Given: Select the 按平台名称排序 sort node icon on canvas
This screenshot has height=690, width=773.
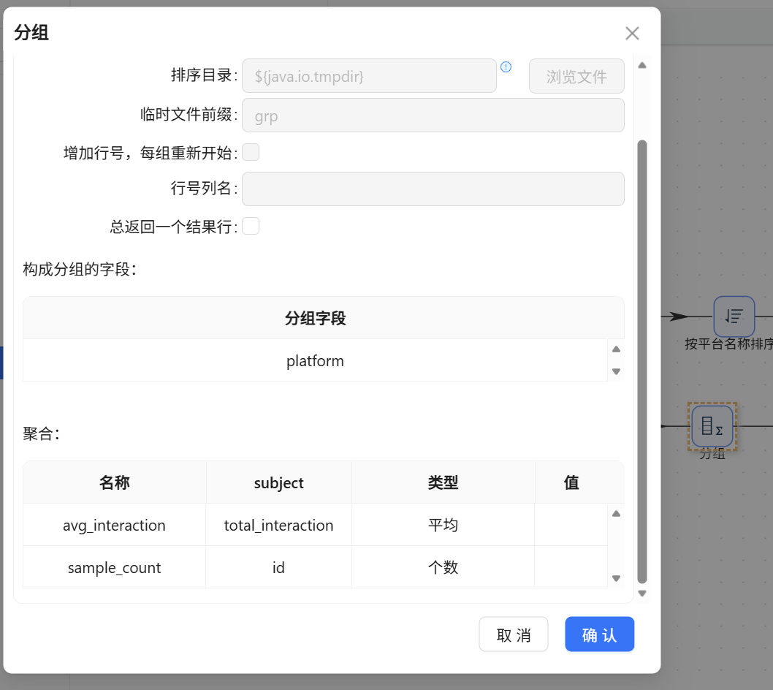Looking at the screenshot, I should [x=734, y=316].
